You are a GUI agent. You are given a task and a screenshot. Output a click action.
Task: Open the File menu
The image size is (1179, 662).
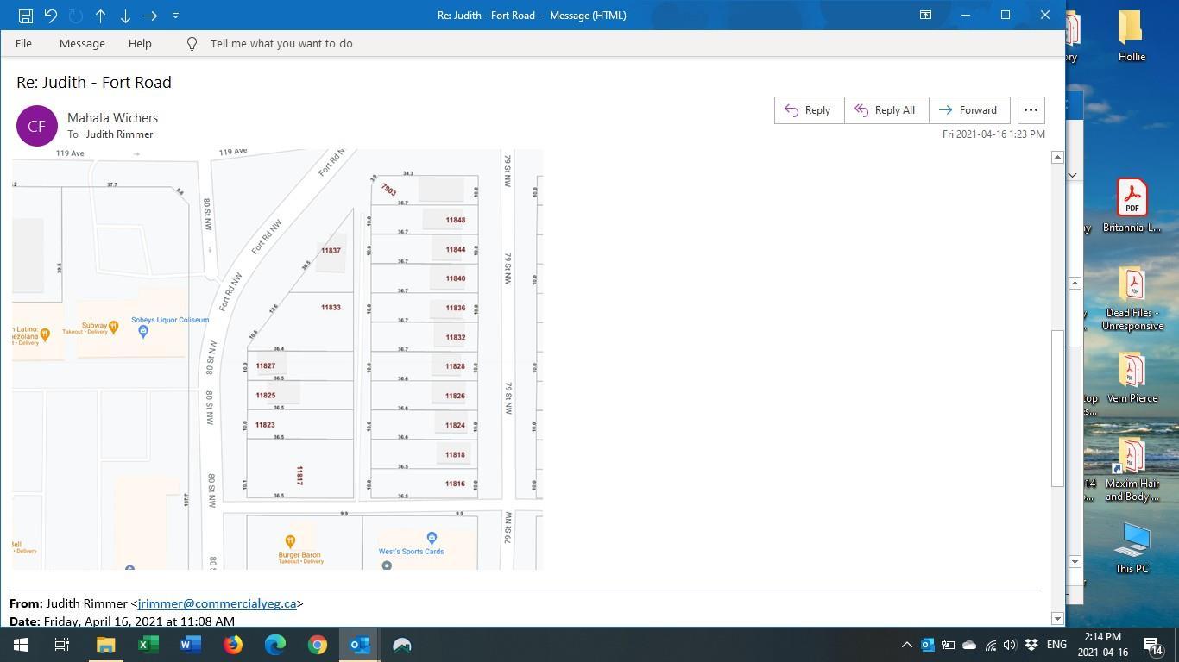tap(23, 43)
